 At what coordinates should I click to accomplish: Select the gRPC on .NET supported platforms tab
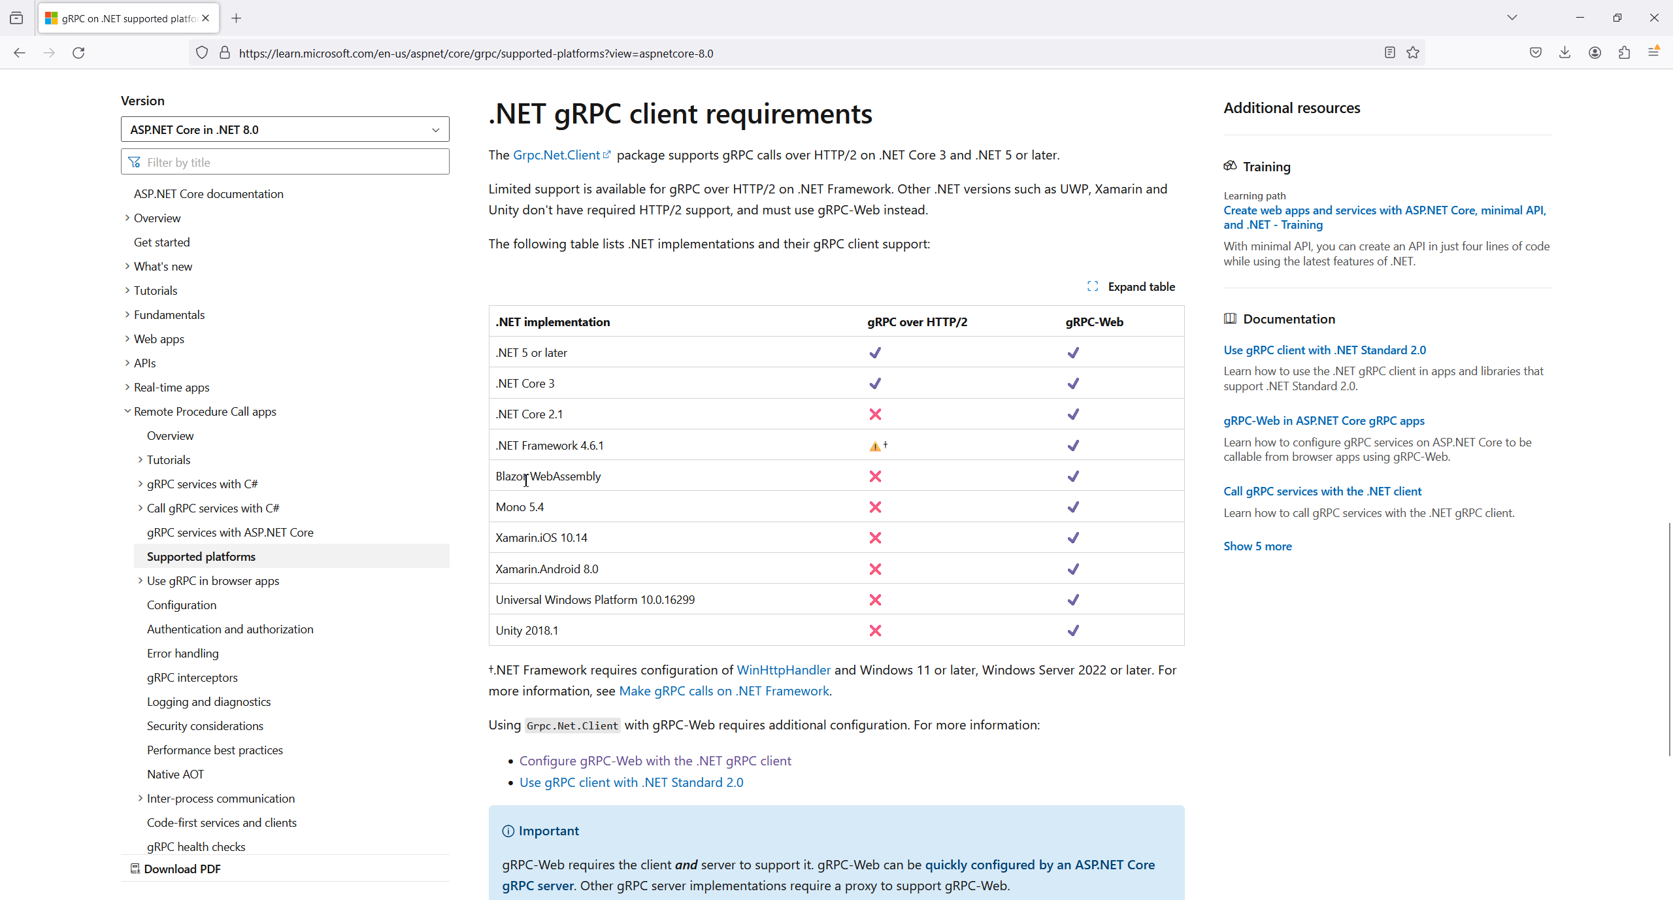click(118, 18)
